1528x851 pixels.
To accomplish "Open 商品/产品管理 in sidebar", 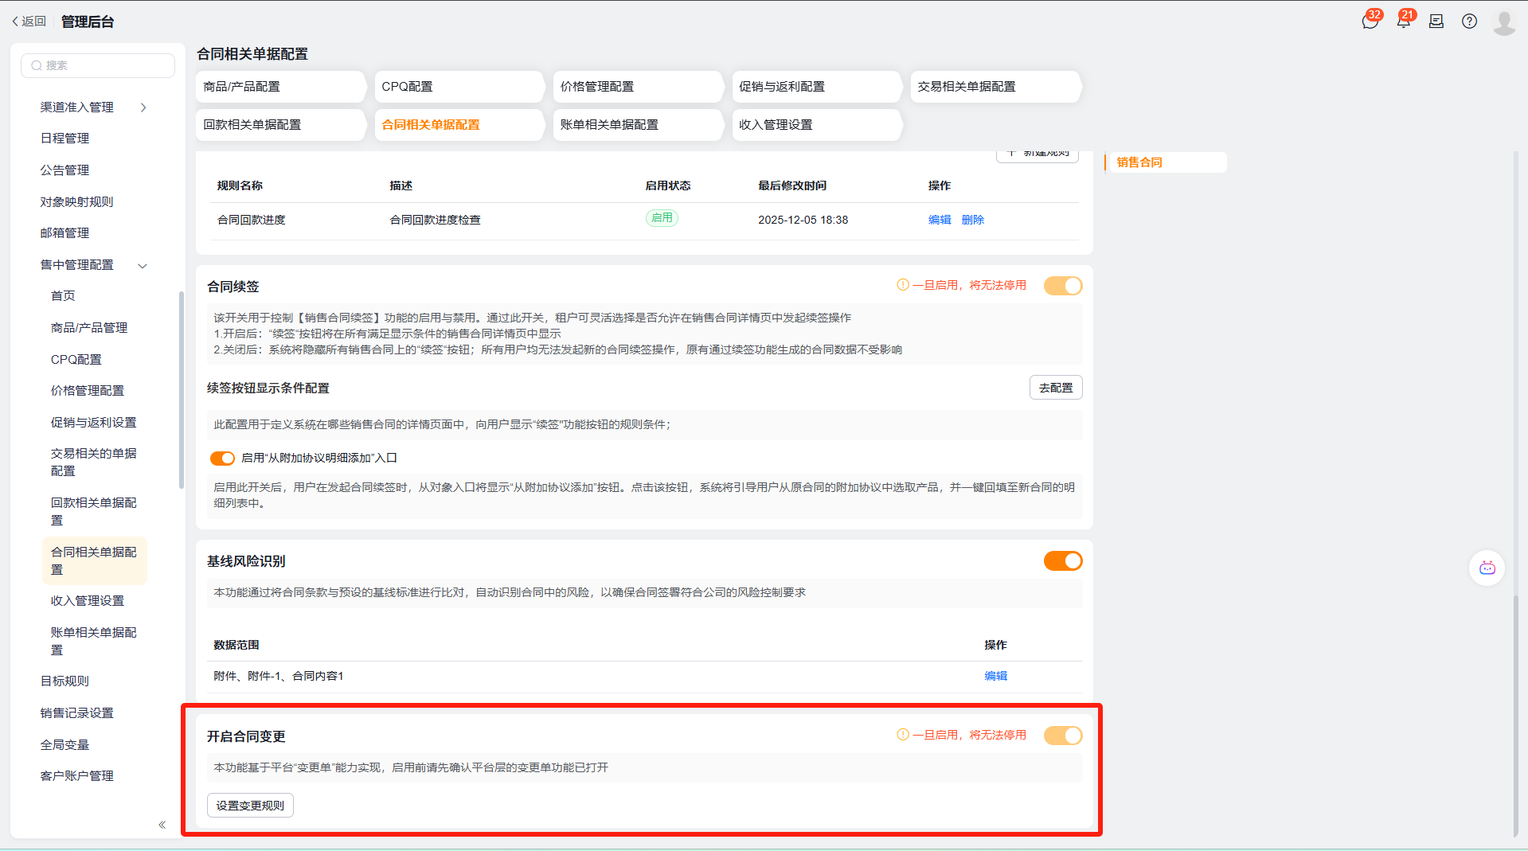I will pyautogui.click(x=89, y=328).
